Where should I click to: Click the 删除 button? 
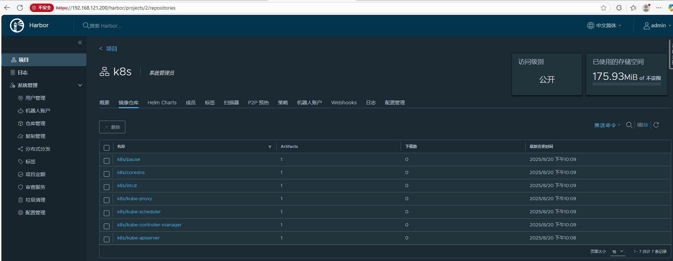112,127
